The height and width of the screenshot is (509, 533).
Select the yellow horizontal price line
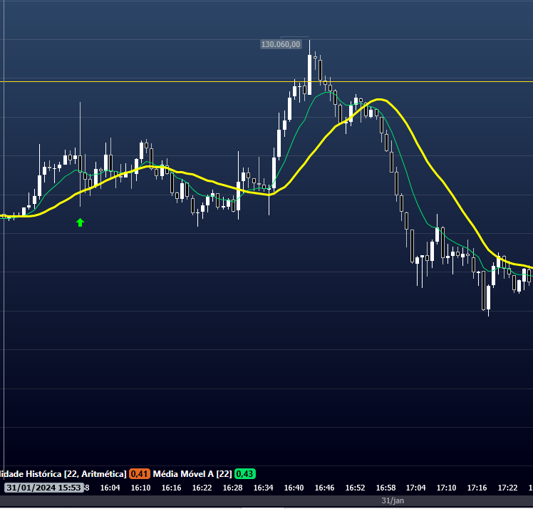click(266, 81)
